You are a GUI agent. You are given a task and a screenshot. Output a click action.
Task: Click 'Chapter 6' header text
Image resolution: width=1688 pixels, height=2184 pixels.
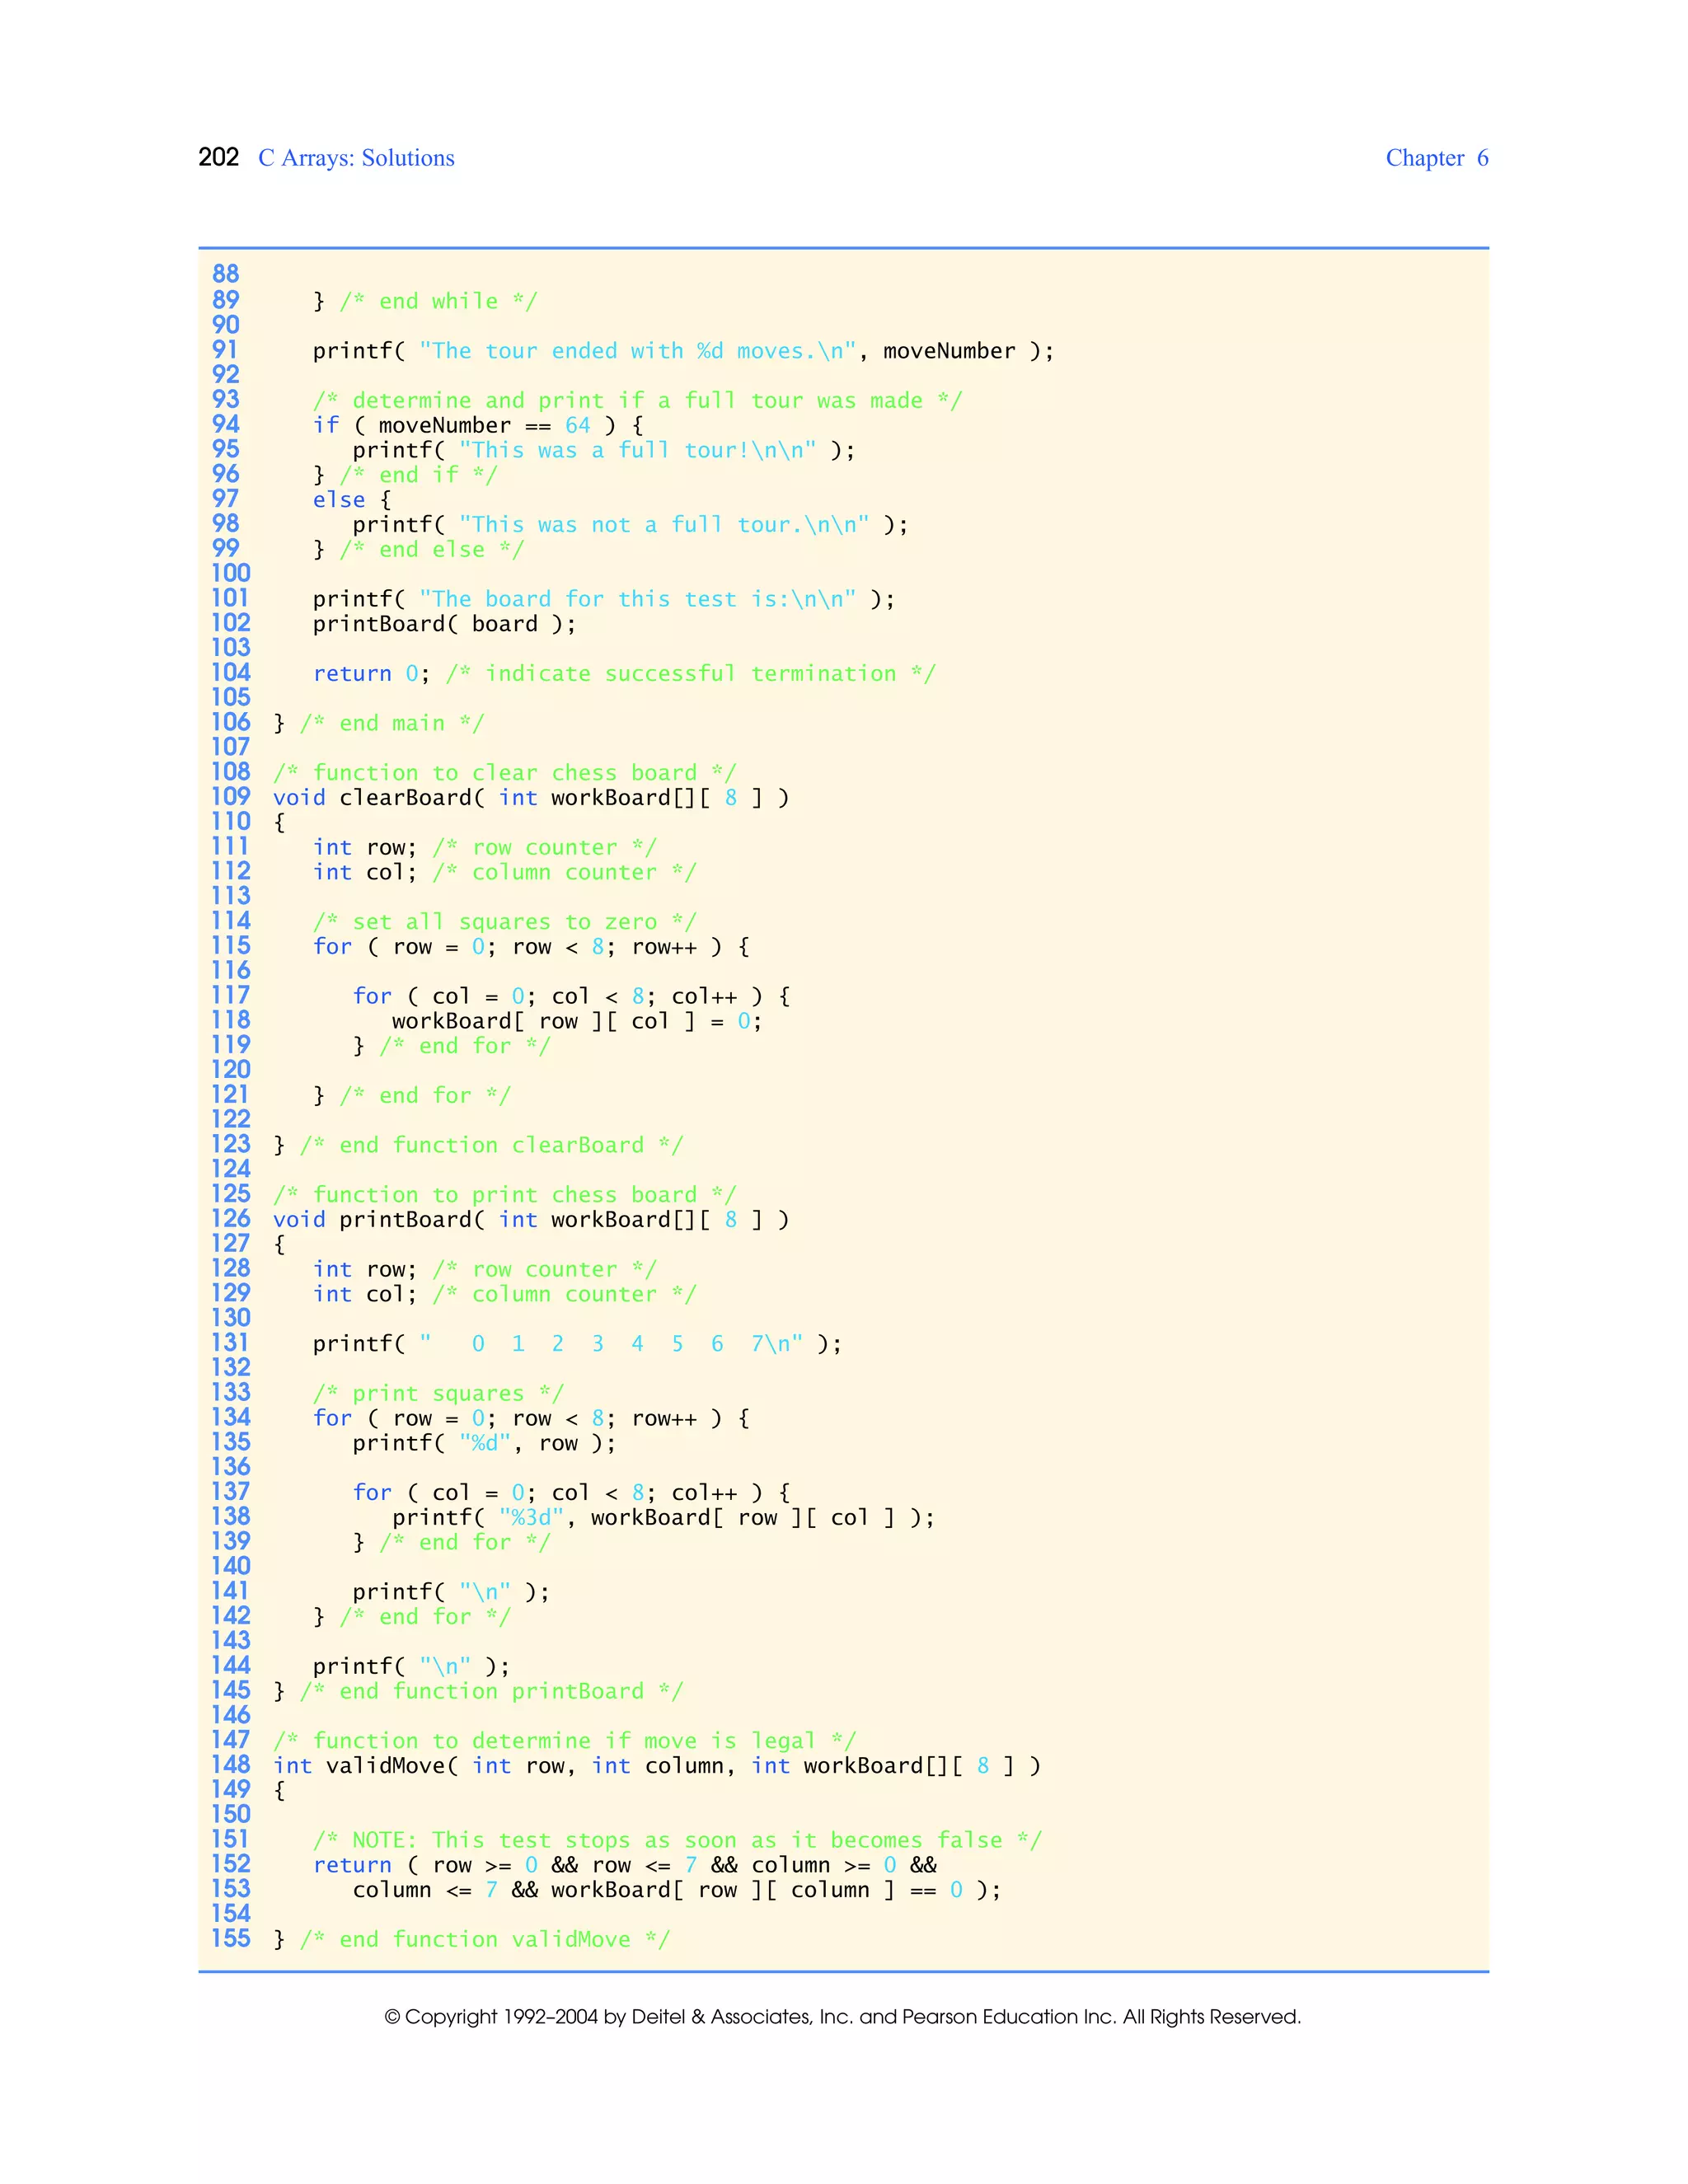coord(1437,158)
